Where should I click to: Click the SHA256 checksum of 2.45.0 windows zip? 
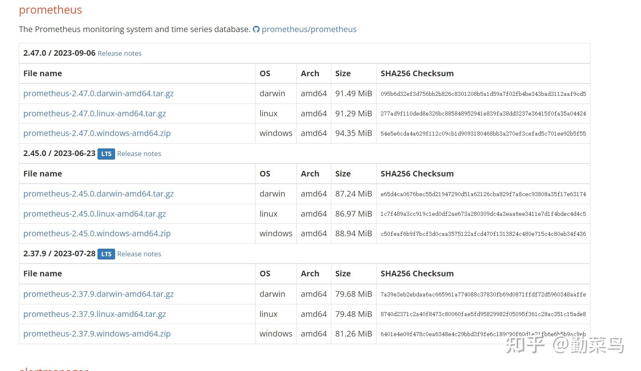pyautogui.click(x=483, y=234)
